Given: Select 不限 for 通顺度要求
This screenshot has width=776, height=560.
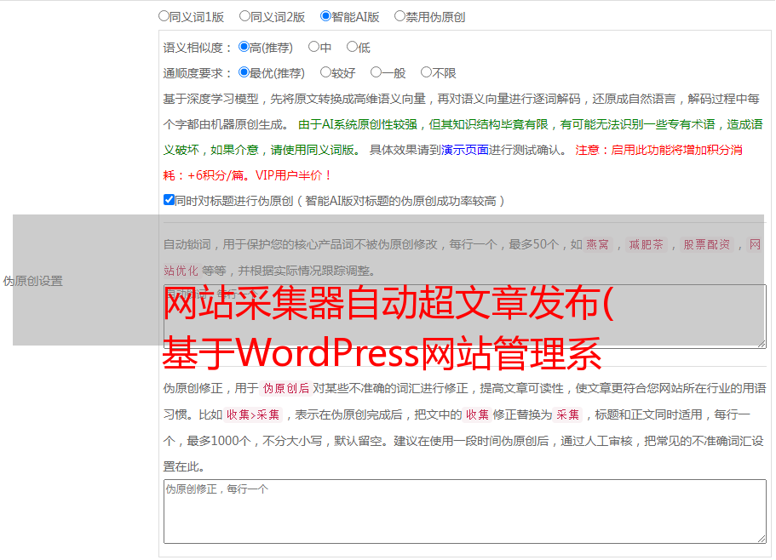Looking at the screenshot, I should (426, 72).
